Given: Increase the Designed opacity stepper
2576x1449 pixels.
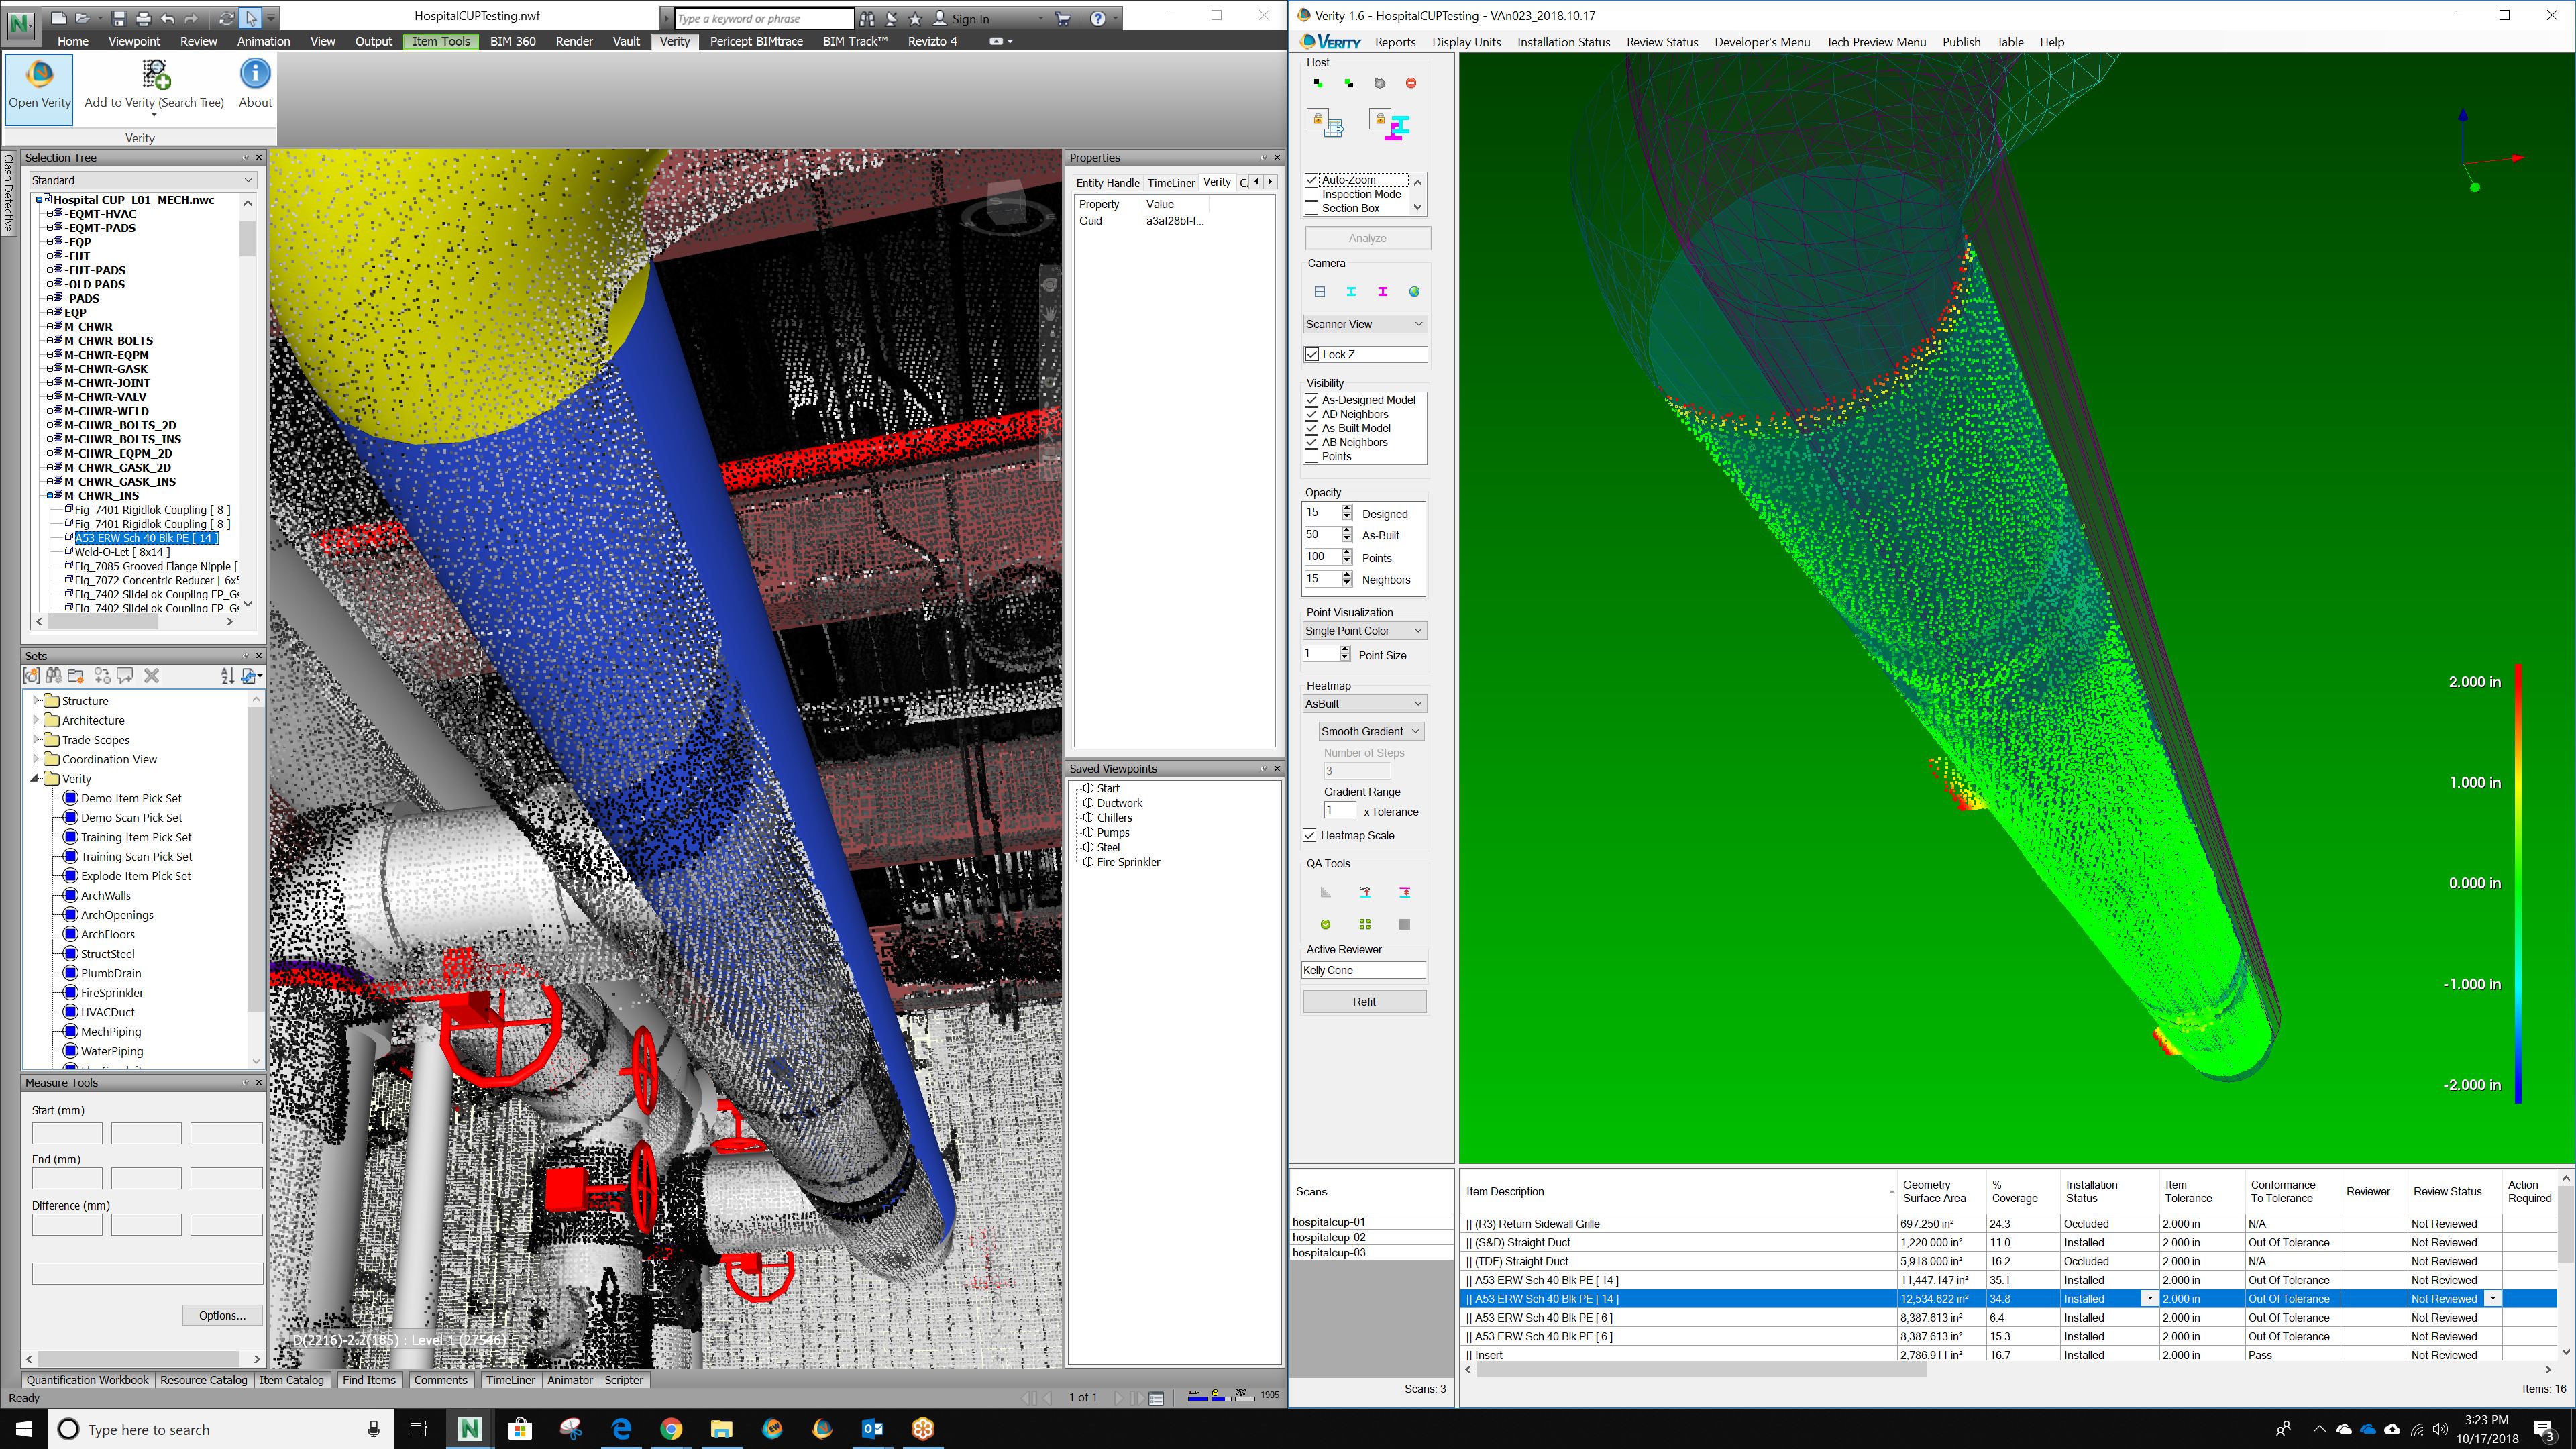Looking at the screenshot, I should (x=1347, y=508).
